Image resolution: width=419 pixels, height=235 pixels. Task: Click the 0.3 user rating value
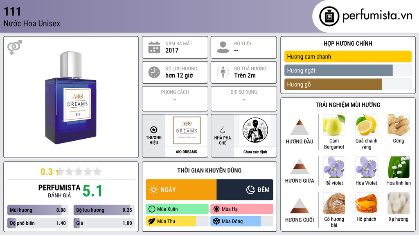tap(47, 172)
